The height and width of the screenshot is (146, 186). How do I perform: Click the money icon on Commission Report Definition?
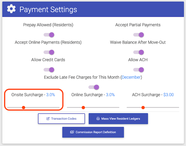tap(72, 132)
